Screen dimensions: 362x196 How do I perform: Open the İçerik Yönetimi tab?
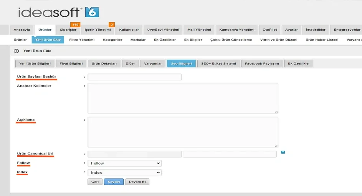98,30
